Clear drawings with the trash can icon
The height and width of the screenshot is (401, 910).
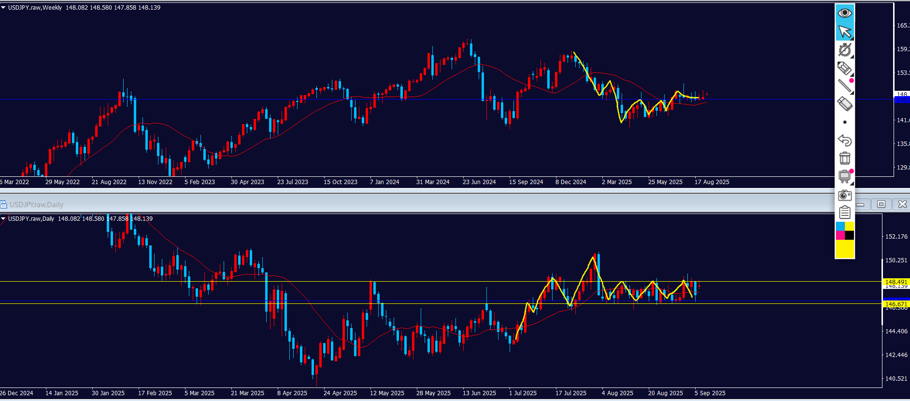pos(844,158)
